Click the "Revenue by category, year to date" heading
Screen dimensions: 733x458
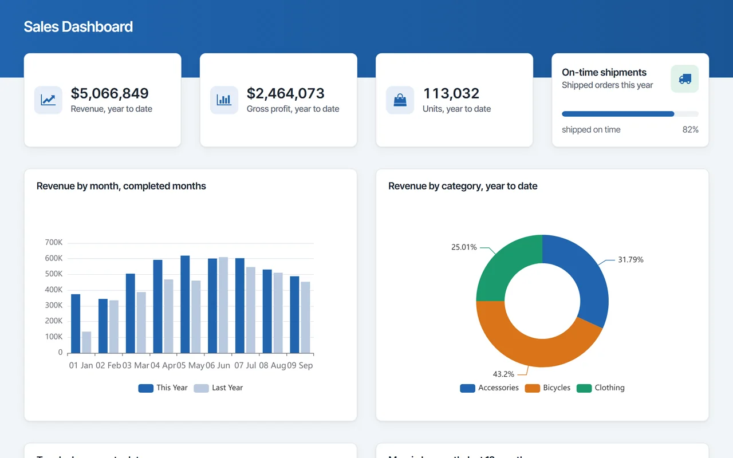463,186
